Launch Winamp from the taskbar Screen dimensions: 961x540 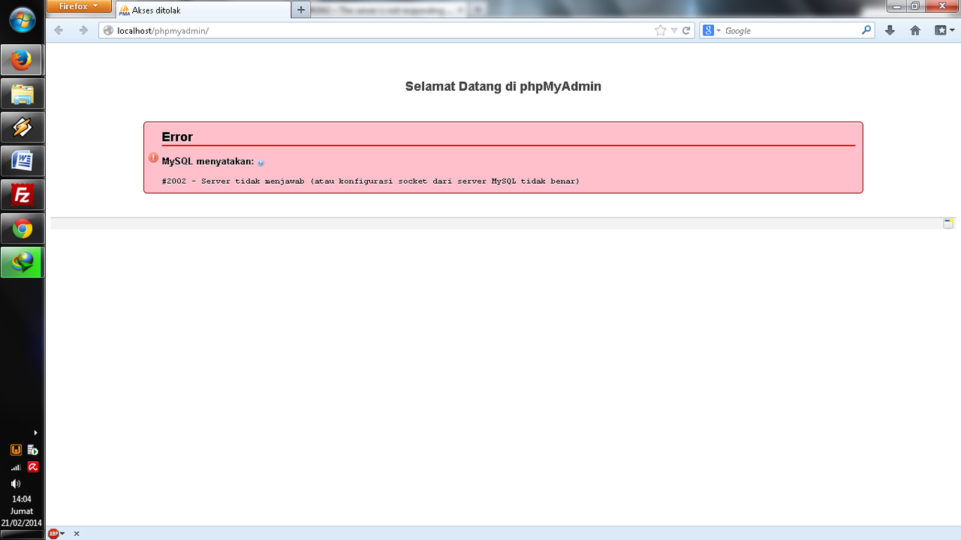click(23, 127)
